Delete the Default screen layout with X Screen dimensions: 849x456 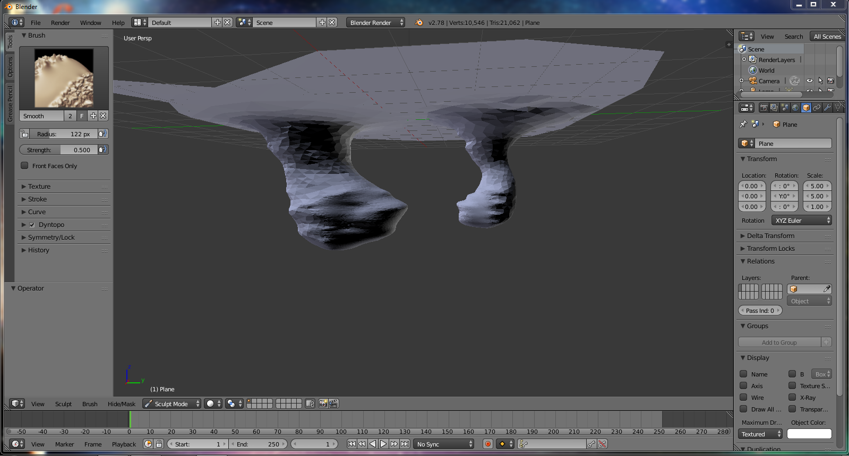(227, 22)
